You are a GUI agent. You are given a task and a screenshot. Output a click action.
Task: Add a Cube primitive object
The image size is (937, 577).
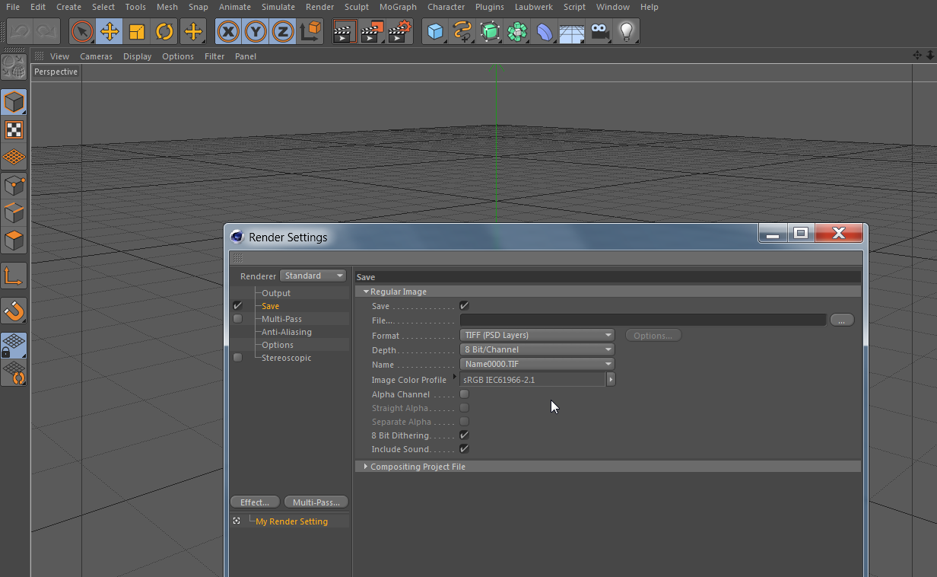[435, 32]
